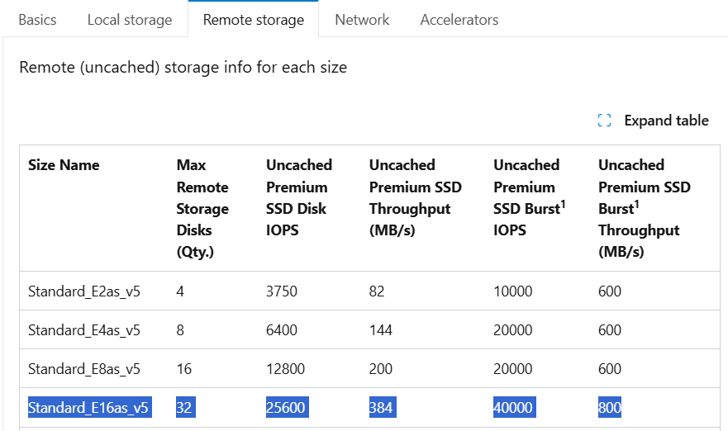Screen dimensions: 728x431
Task: Click the Expand table button text
Action: pos(666,121)
